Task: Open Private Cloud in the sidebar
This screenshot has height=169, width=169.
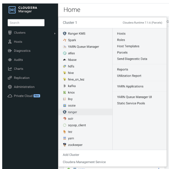Action: (23, 96)
